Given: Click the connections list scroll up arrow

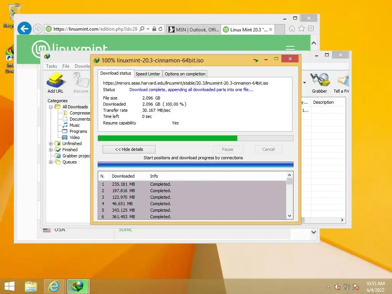Looking at the screenshot, I should tap(289, 175).
